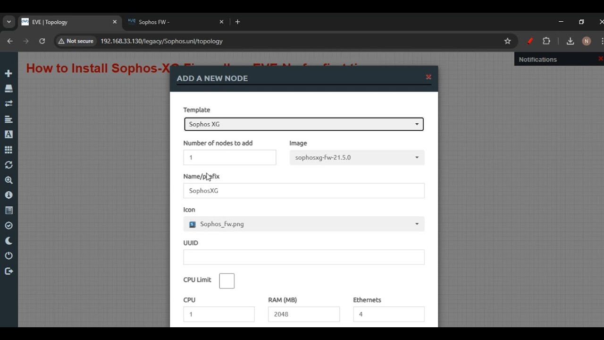Open the browser profile avatar N
The image size is (604, 340).
tap(587, 41)
